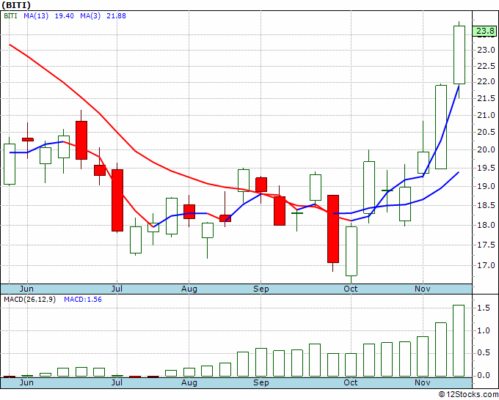Viewport: 499px width, 400px height.
Task: Click Nov on the MACD panel time axis
Action: (x=422, y=382)
